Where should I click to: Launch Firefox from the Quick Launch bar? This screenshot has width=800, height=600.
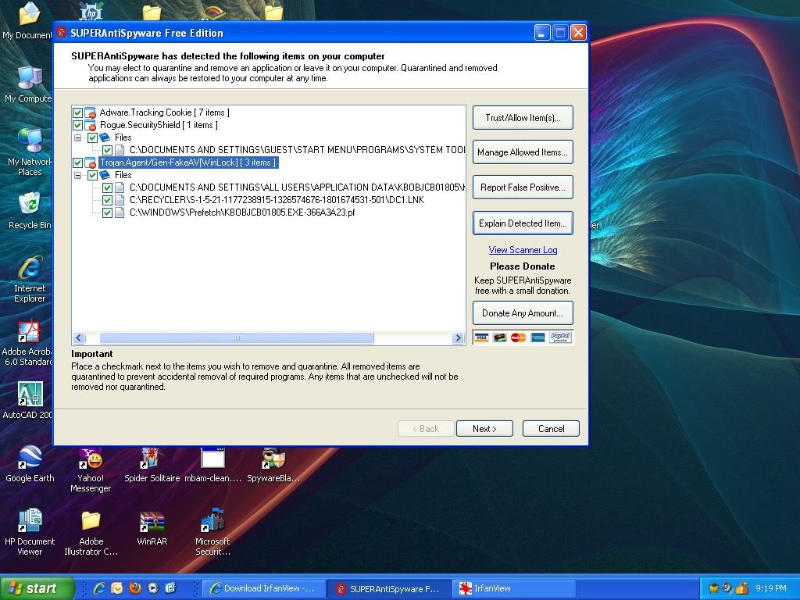point(134,588)
